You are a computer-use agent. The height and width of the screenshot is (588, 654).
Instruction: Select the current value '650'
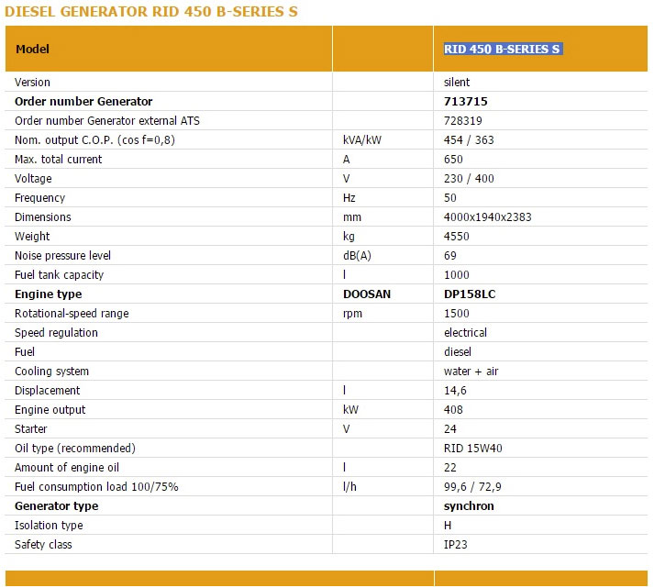[453, 160]
